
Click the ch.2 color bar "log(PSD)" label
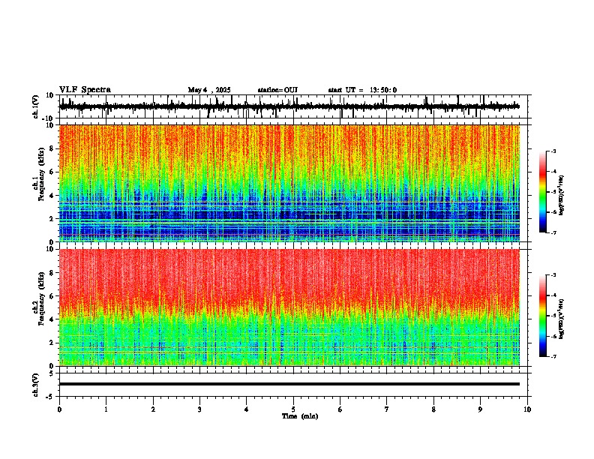562,319
